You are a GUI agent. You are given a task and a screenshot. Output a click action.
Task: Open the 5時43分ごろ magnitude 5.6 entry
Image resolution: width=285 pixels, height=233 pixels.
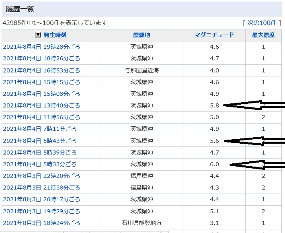click(x=39, y=141)
